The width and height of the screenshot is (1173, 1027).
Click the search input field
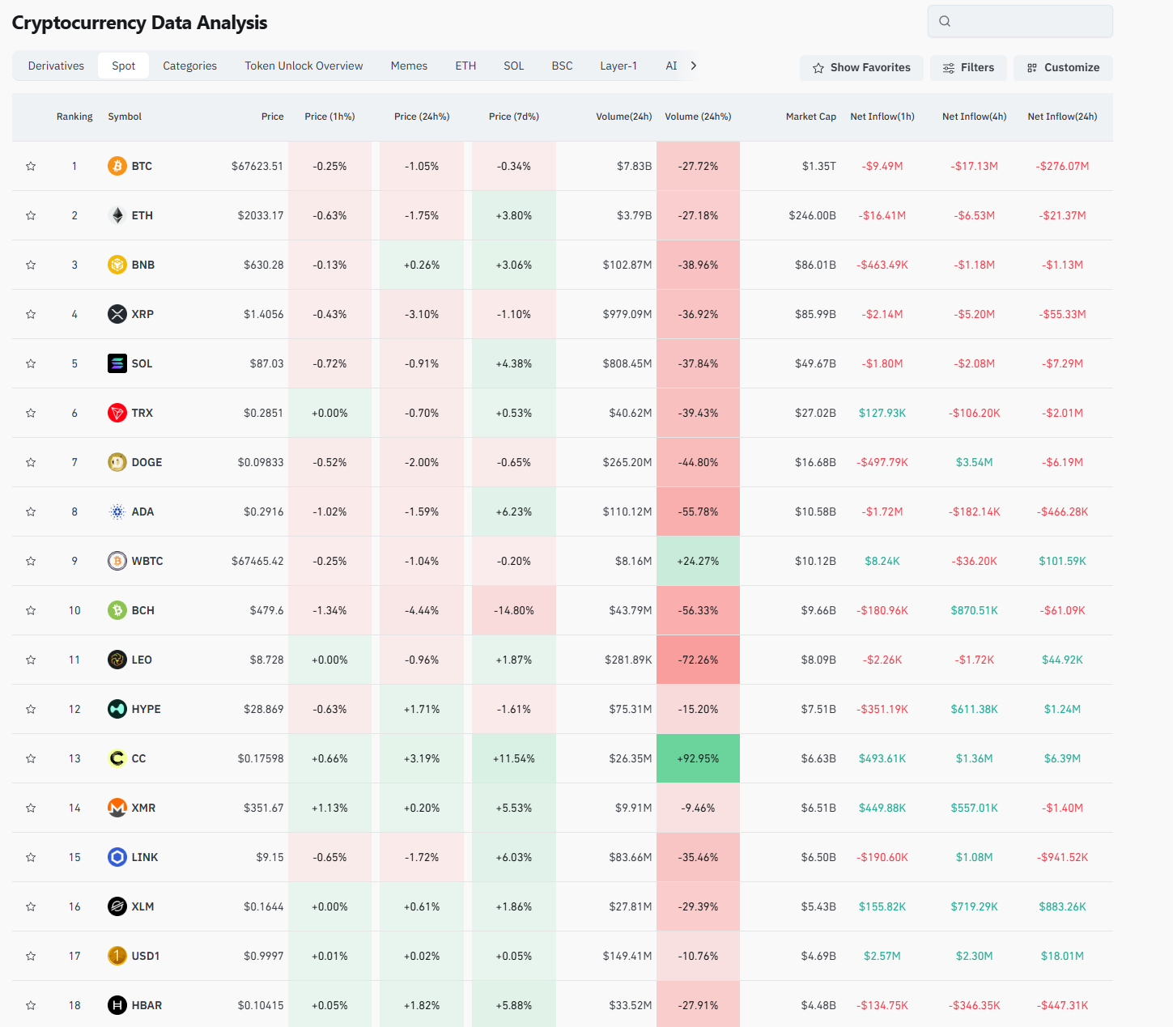click(1028, 21)
